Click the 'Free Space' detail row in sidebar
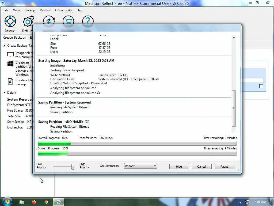The height and width of the screenshot is (206, 274). [x=20, y=111]
